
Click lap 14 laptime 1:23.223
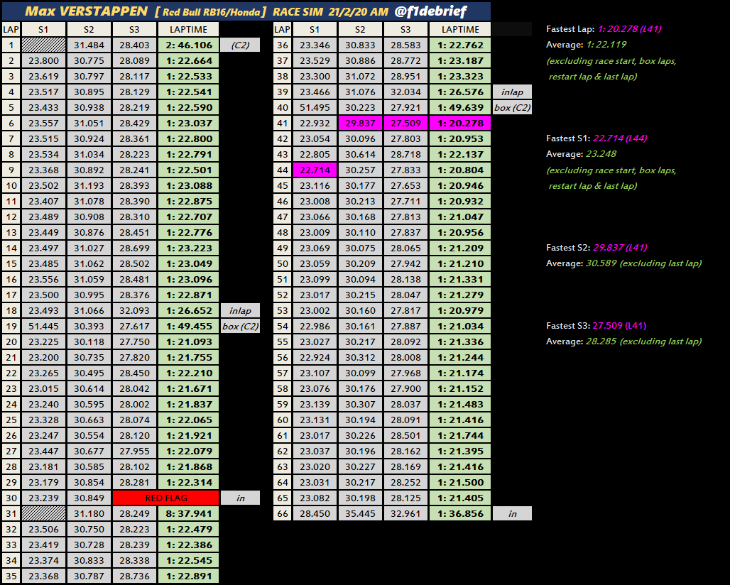point(189,248)
